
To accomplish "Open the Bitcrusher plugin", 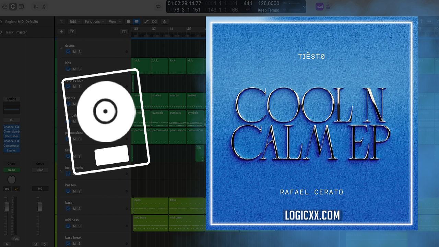I will (12, 136).
